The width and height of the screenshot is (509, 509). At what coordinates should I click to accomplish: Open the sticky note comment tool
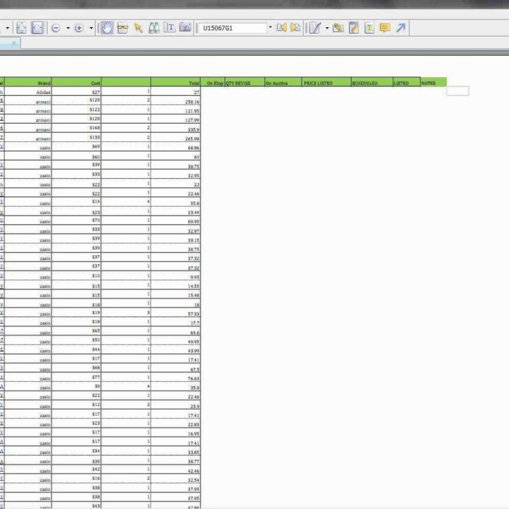(x=383, y=28)
